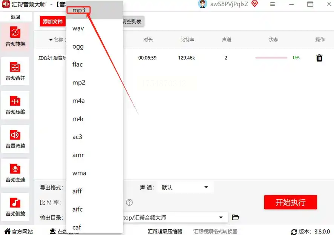The image size is (334, 235).
Task: Choose flac format option
Action: coord(95,65)
